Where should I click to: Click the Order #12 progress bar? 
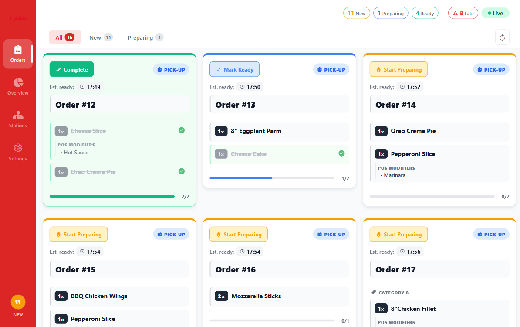point(112,197)
